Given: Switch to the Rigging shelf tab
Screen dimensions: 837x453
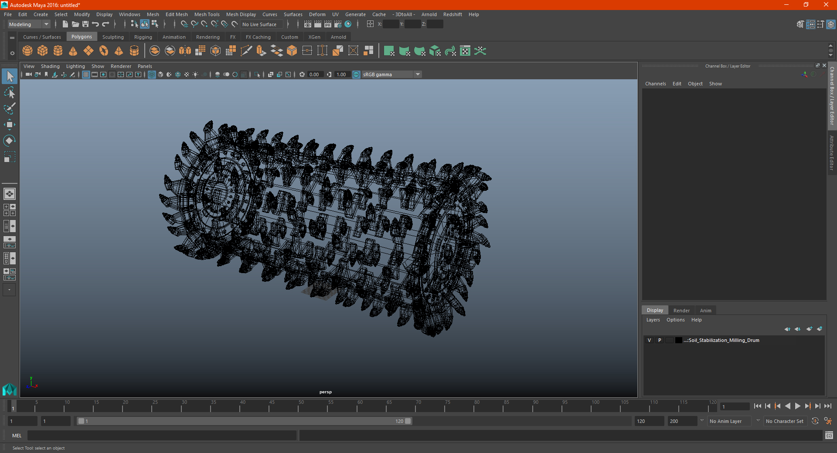Looking at the screenshot, I should click(x=143, y=37).
